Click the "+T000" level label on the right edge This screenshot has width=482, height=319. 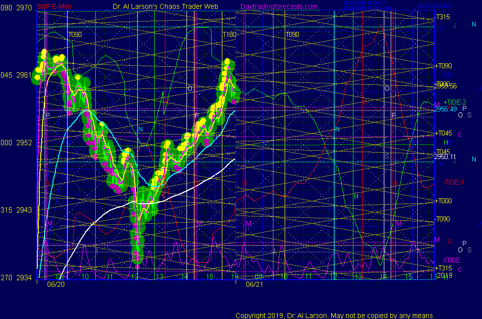443,201
